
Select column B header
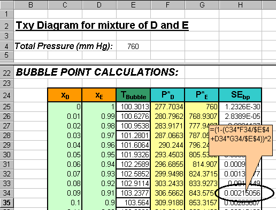pos(30,5)
